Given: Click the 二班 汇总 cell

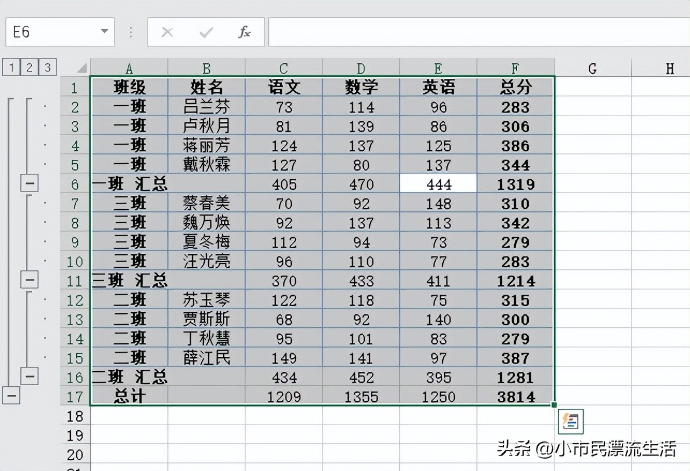Looking at the screenshot, I should (x=129, y=377).
